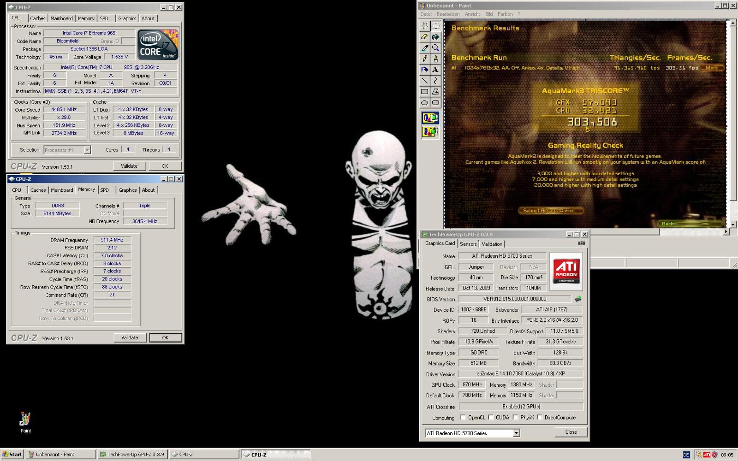Click the BIOS save icon in GPU-Z
Screen dimensions: 738x461
pos(578,299)
